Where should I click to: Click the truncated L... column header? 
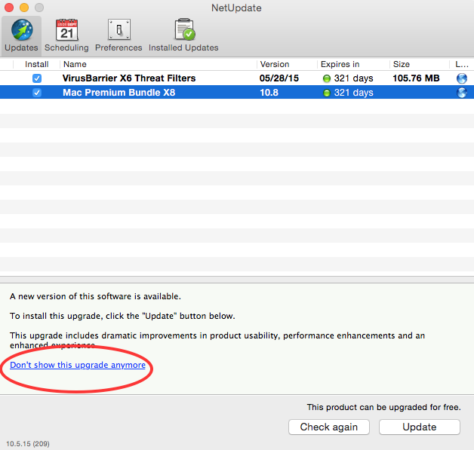coord(462,64)
